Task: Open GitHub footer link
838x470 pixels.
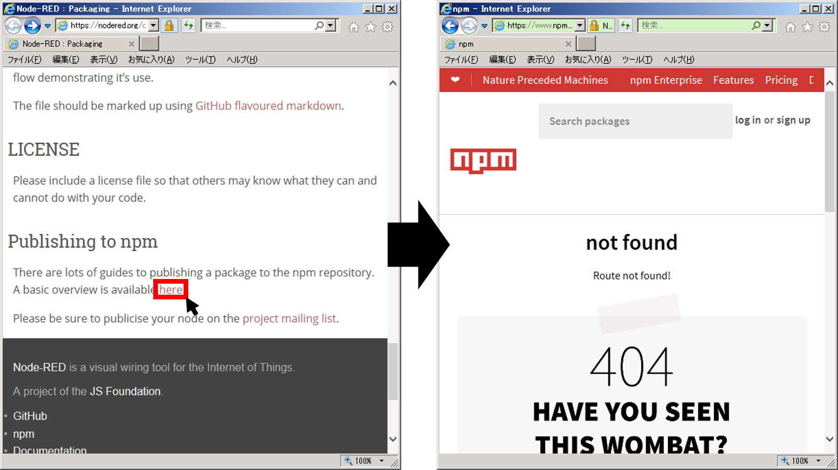Action: [30, 416]
